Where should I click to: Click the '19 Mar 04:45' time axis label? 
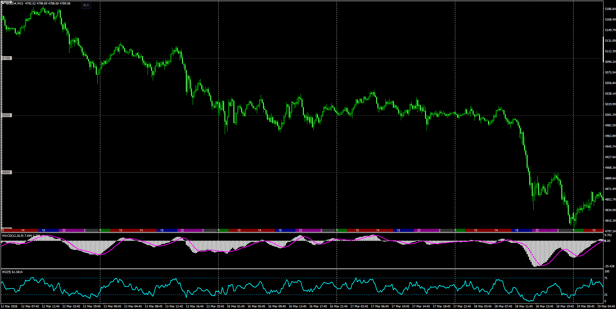606,306
